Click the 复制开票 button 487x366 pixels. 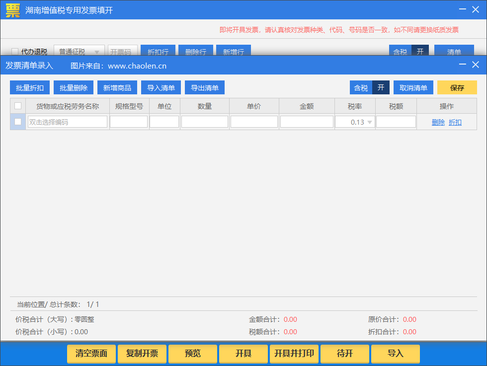coord(142,353)
